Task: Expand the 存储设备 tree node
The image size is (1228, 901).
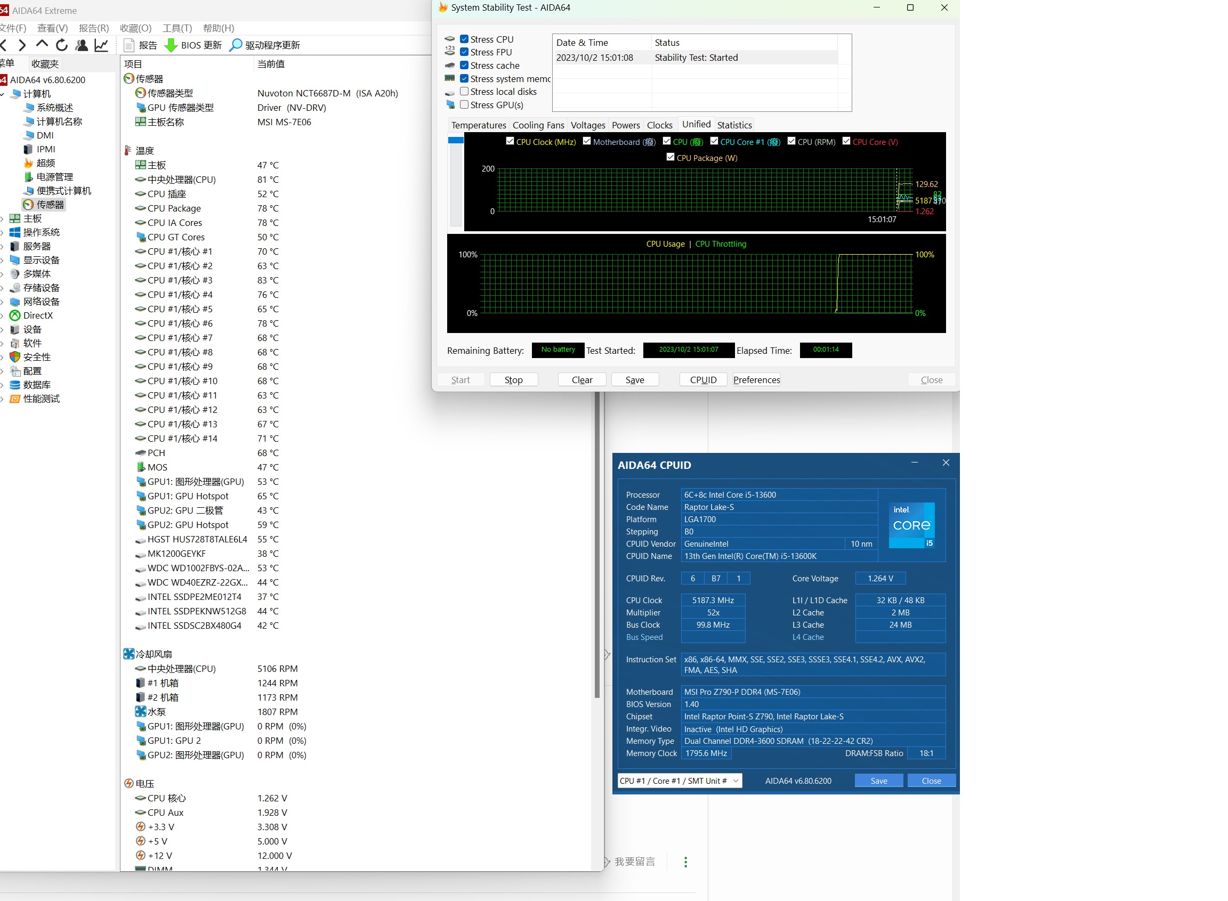Action: 3,288
